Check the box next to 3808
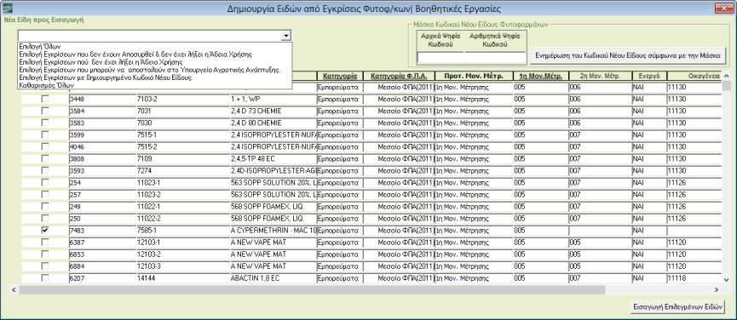737x320 pixels. (x=45, y=158)
